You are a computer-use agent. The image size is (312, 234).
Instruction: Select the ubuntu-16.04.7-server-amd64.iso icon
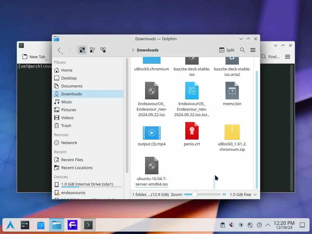click(152, 165)
